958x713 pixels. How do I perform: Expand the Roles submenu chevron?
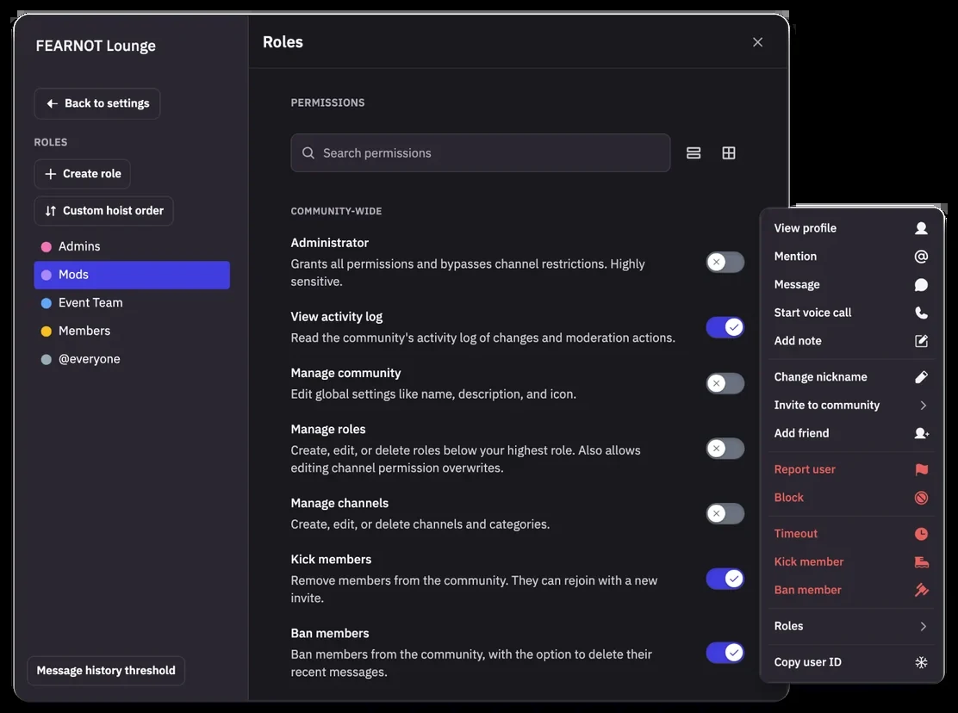tap(924, 626)
